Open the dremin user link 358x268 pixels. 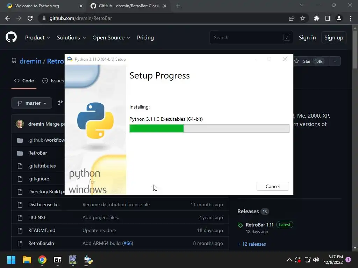(30, 61)
